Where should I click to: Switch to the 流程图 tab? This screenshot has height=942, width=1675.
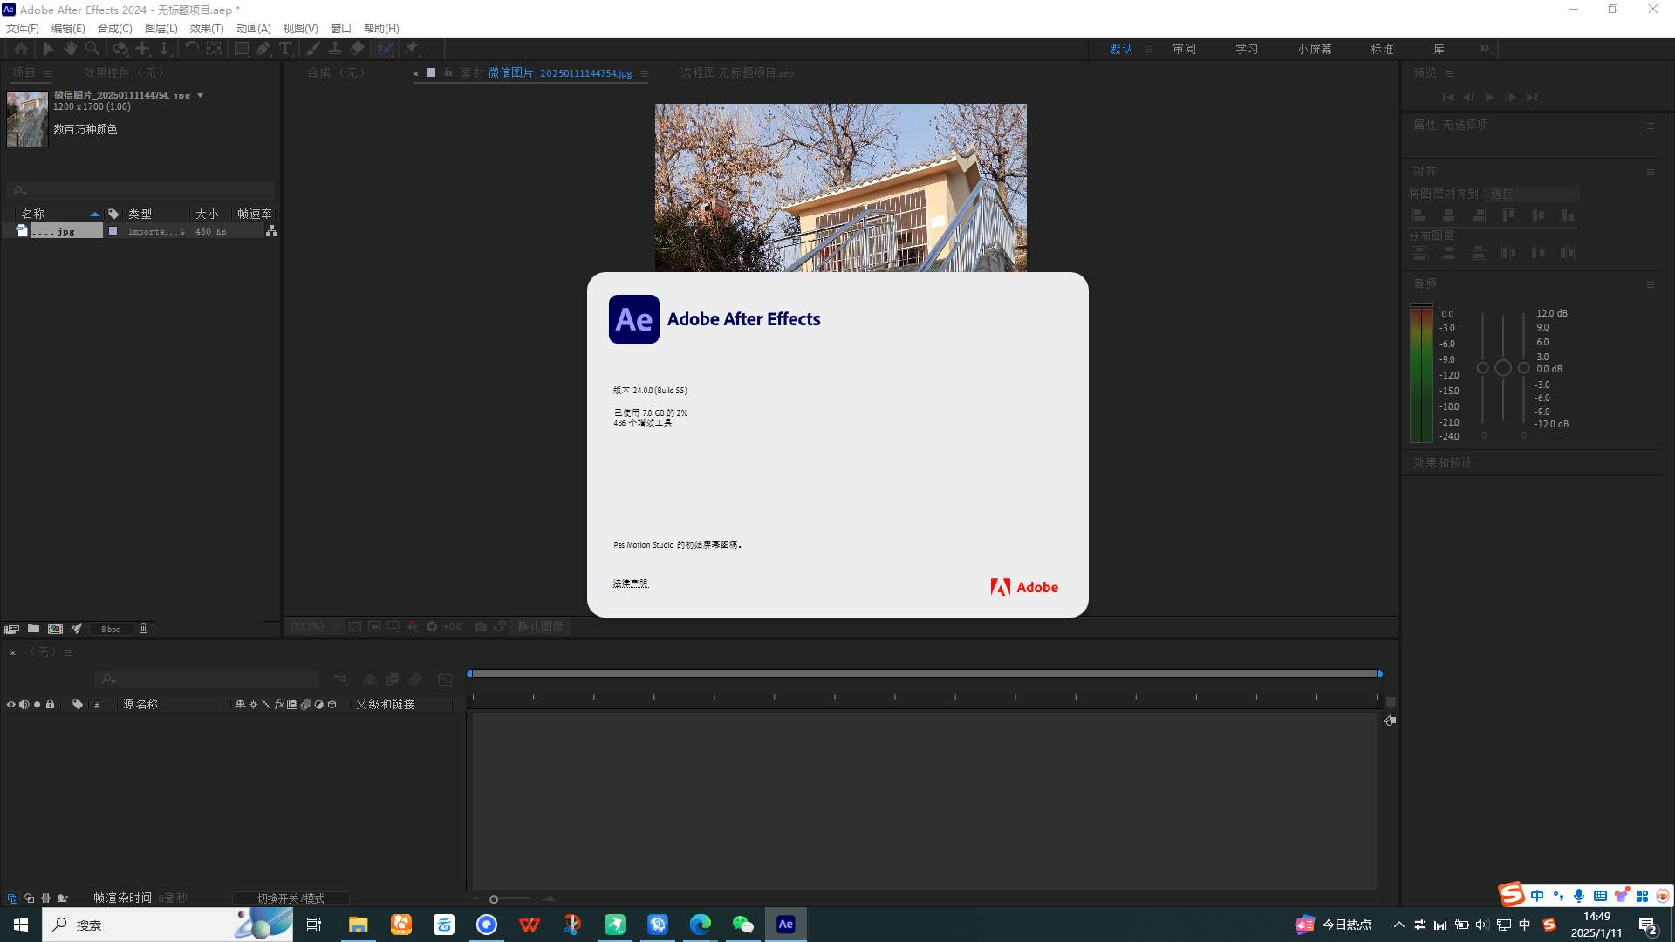[x=737, y=73]
